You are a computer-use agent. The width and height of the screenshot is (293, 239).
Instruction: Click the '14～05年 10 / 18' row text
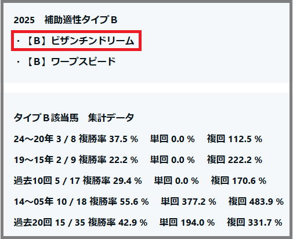pyautogui.click(x=50, y=201)
